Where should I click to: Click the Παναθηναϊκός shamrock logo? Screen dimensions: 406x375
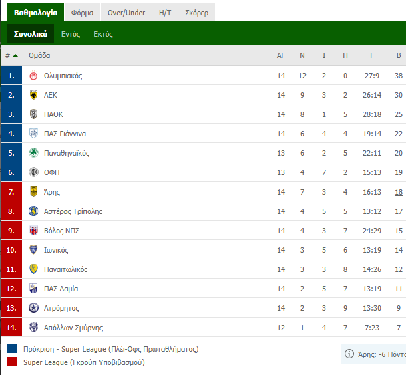coord(33,153)
